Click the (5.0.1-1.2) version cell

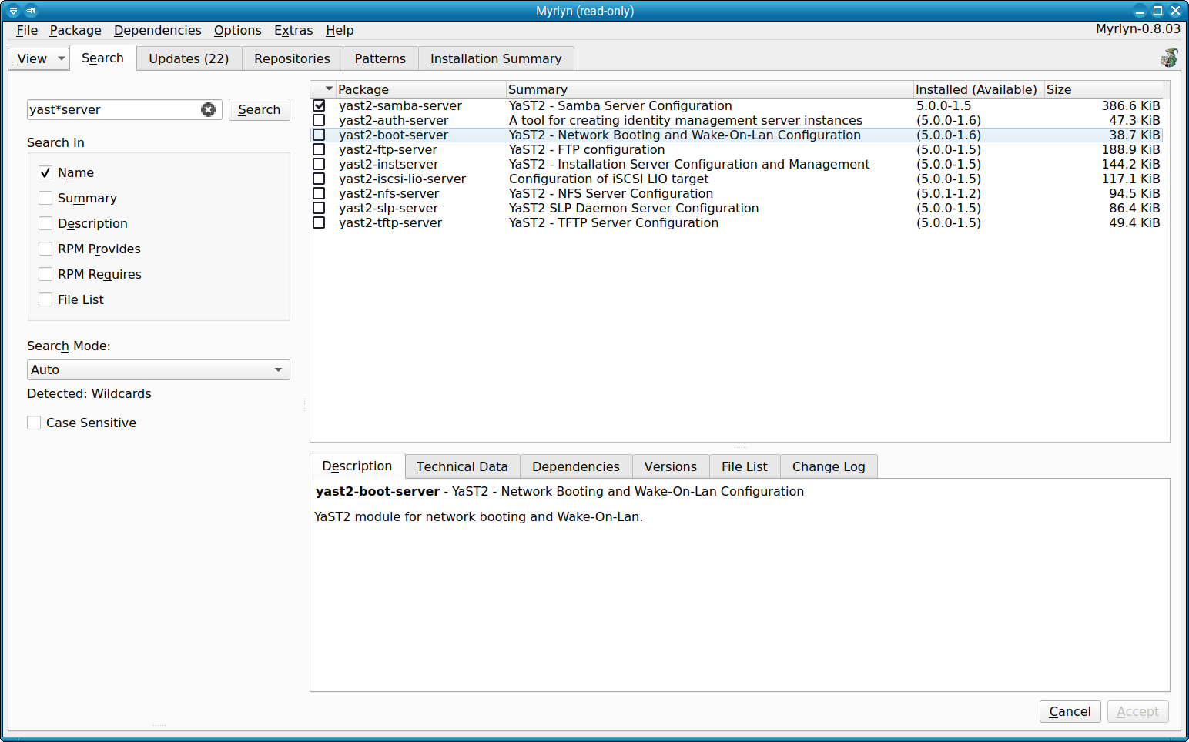pos(949,193)
